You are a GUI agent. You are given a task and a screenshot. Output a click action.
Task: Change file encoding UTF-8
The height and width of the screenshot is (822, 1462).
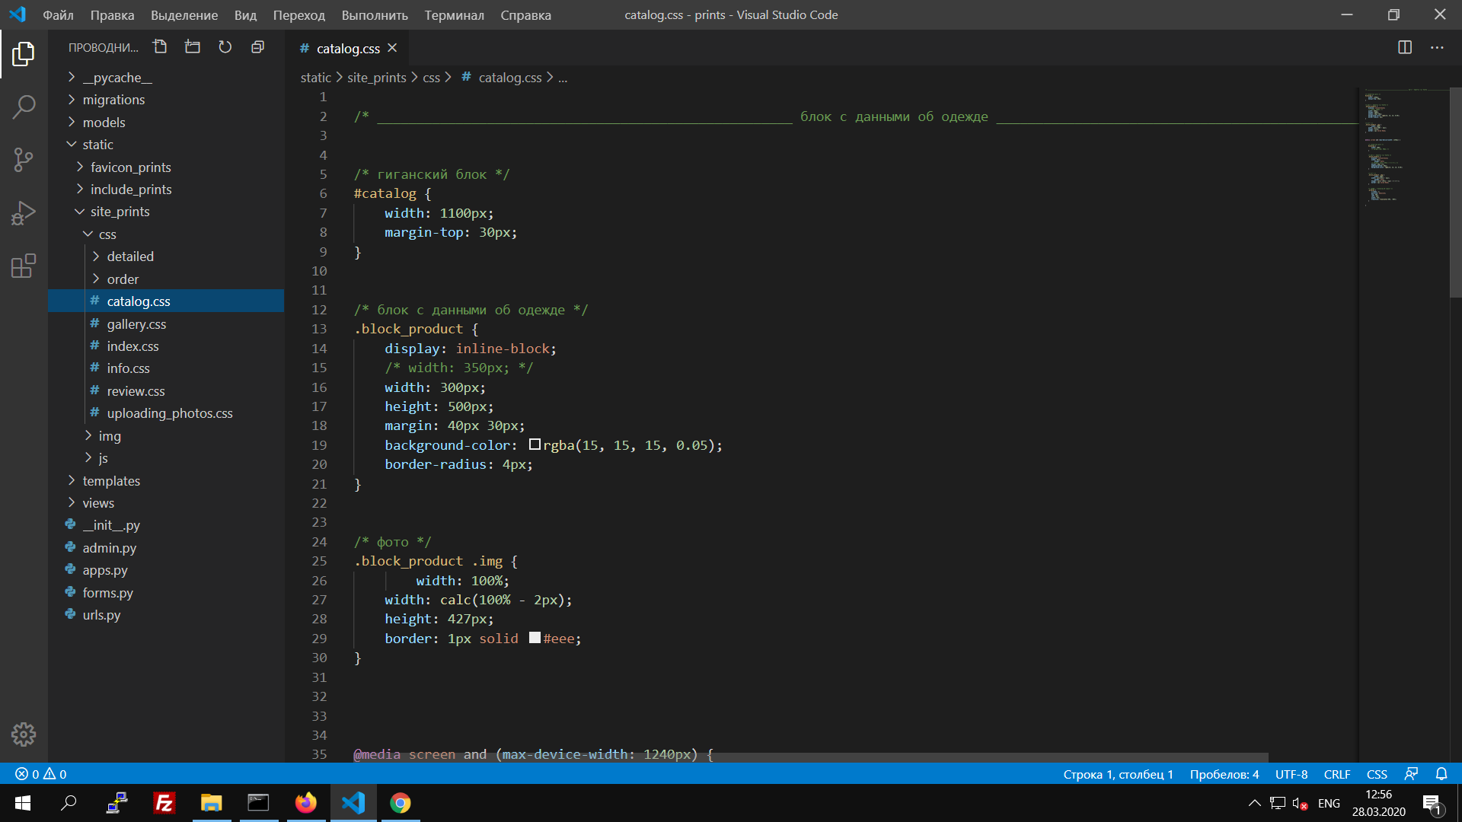point(1291,774)
